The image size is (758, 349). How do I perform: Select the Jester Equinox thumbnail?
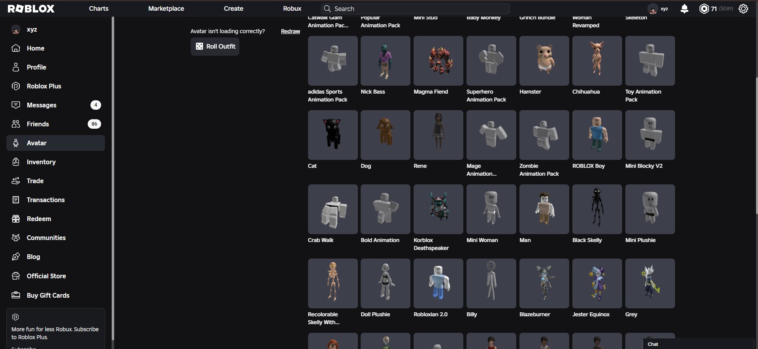coord(597,283)
